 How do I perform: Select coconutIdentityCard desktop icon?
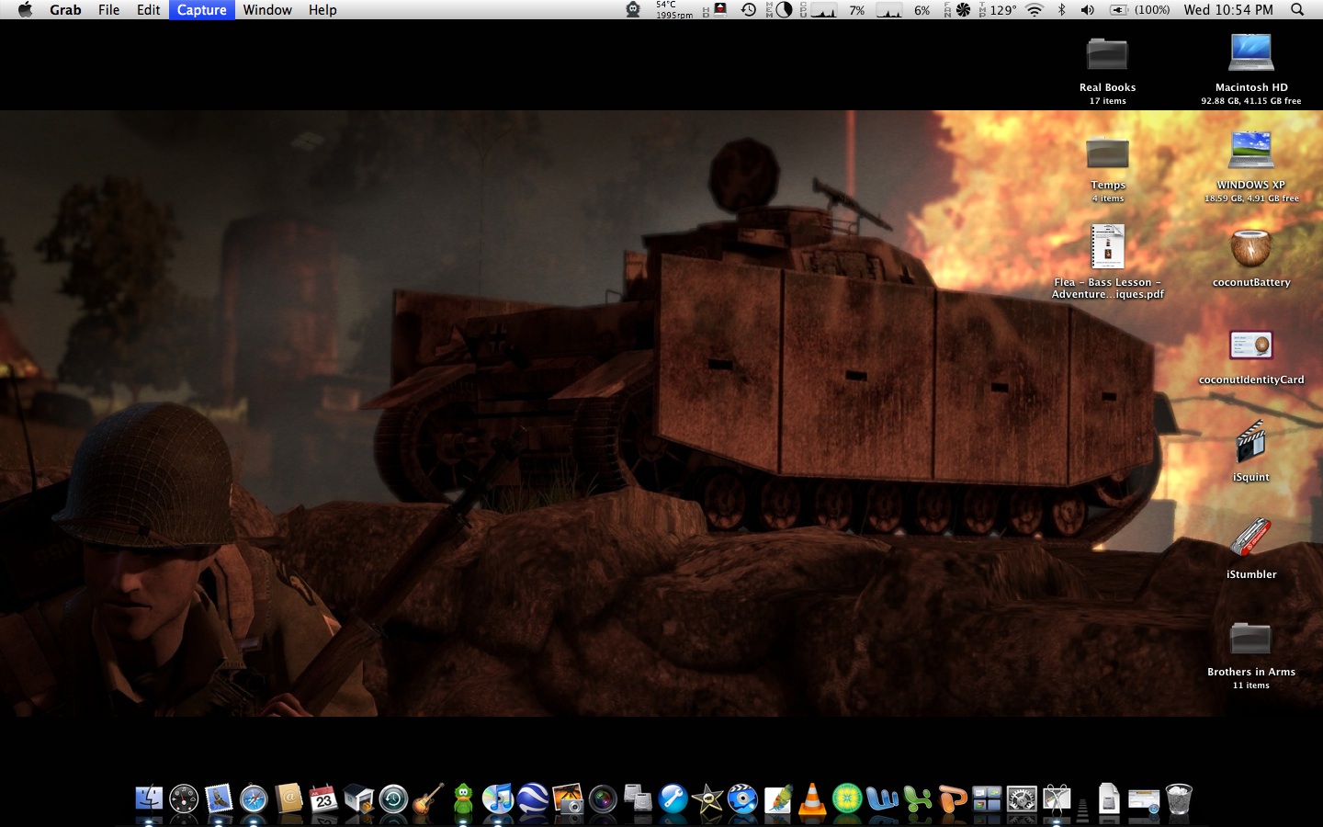click(1251, 346)
